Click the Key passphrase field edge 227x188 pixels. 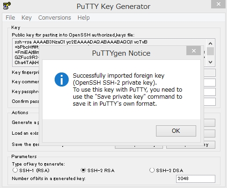210,92
